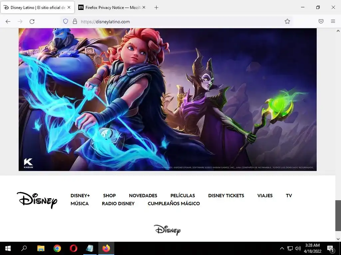Screen dimensions: 341x255
Task: Go to PELÍCULAS section
Action: (x=183, y=196)
